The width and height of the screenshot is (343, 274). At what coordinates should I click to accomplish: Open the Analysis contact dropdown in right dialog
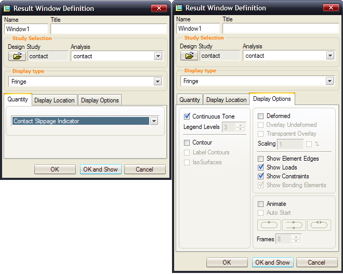click(x=330, y=56)
